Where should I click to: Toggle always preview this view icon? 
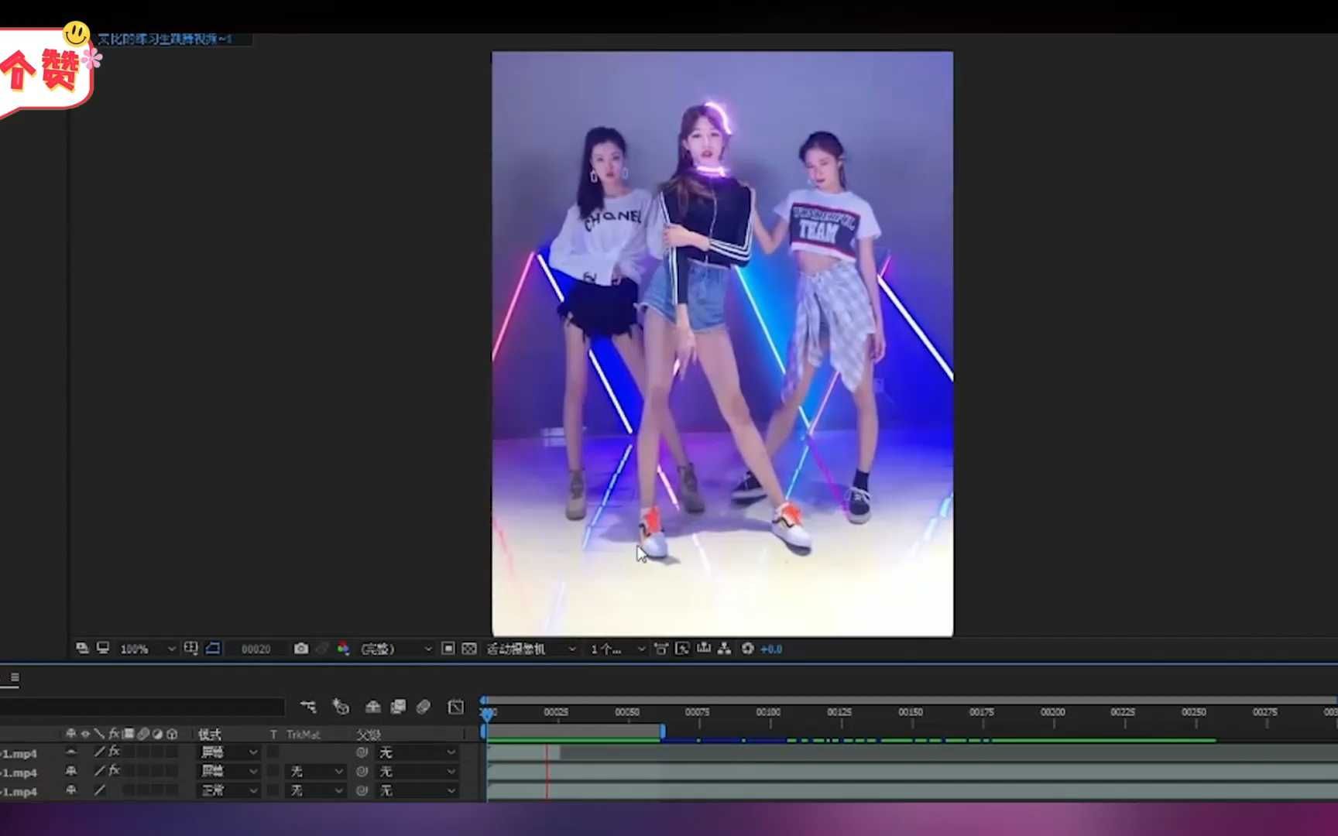tap(82, 649)
